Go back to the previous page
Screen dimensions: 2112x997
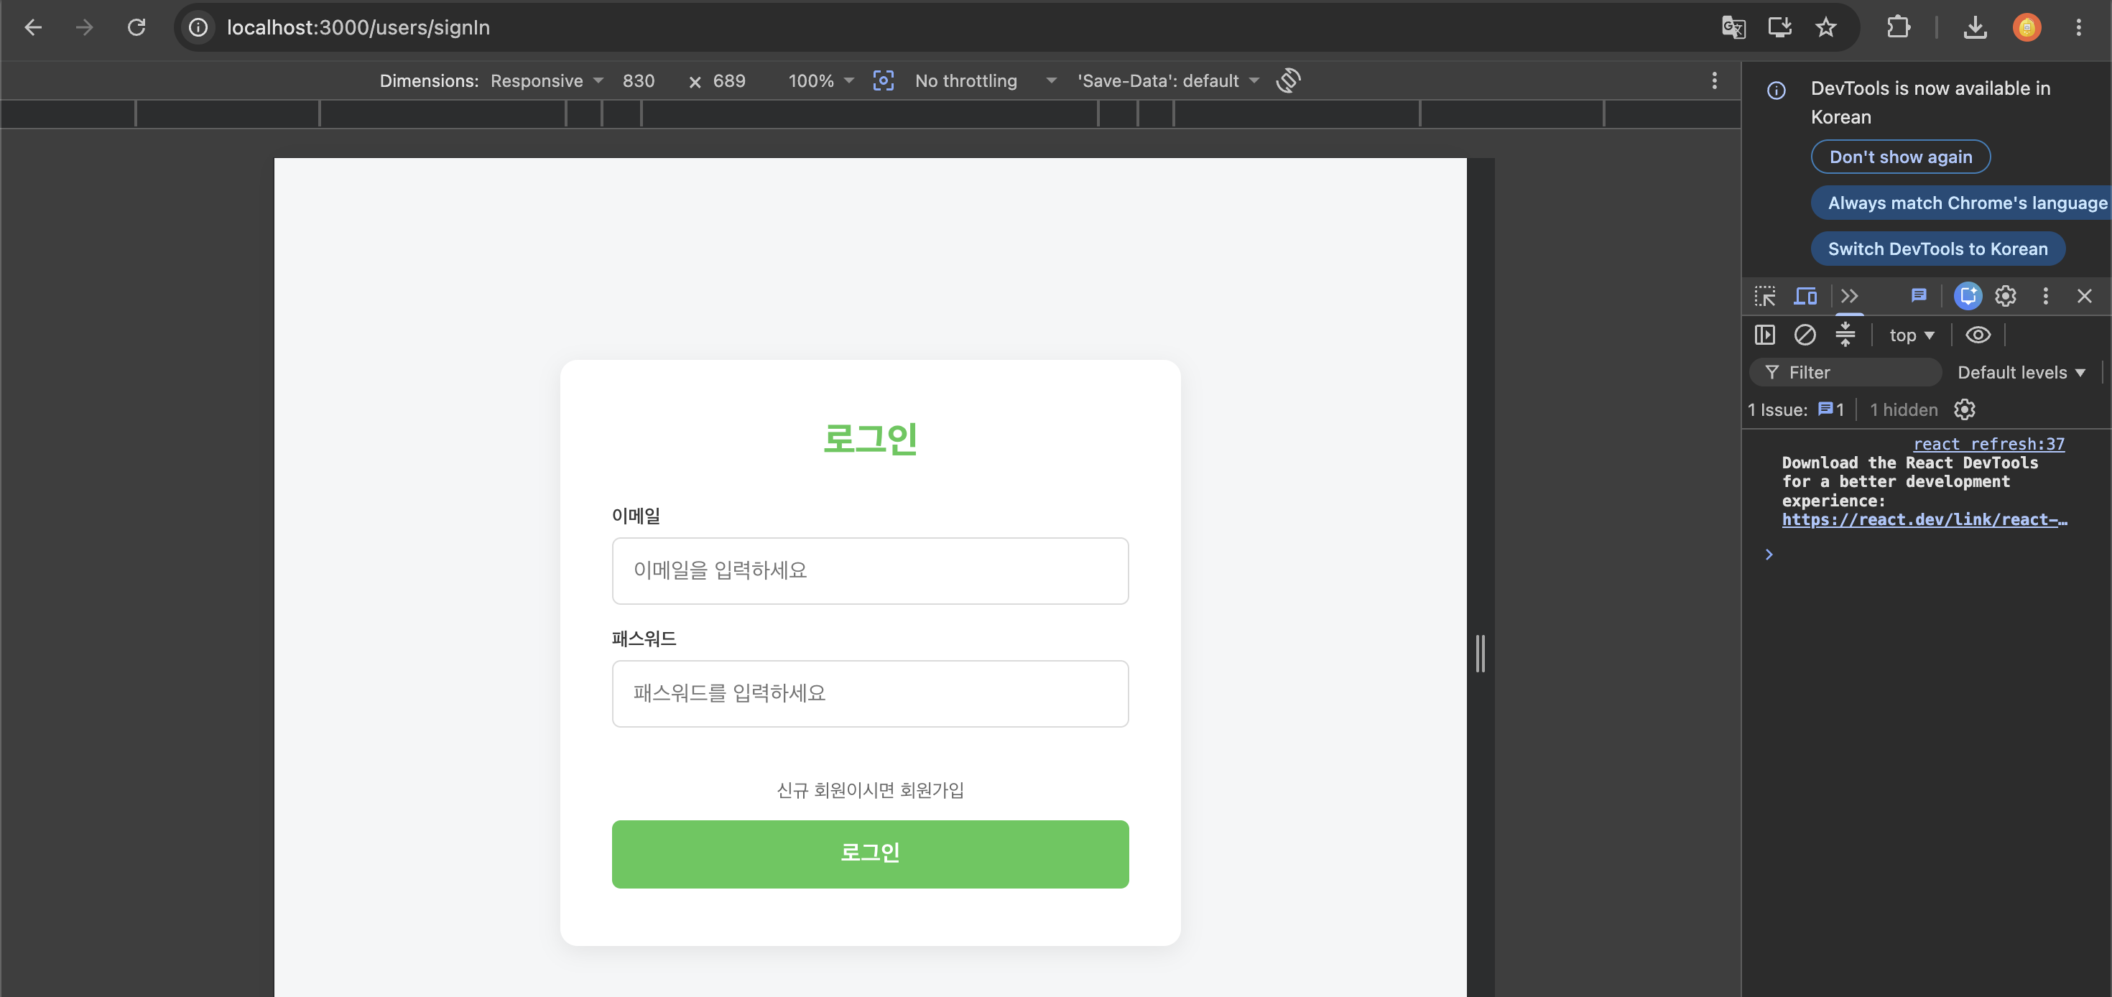[x=34, y=27]
